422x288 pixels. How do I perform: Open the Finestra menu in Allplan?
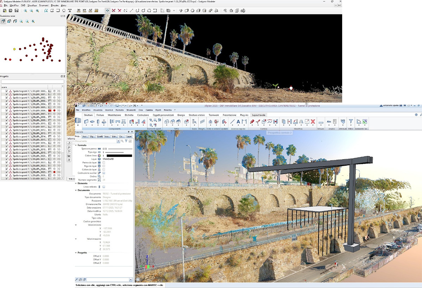[168, 110]
